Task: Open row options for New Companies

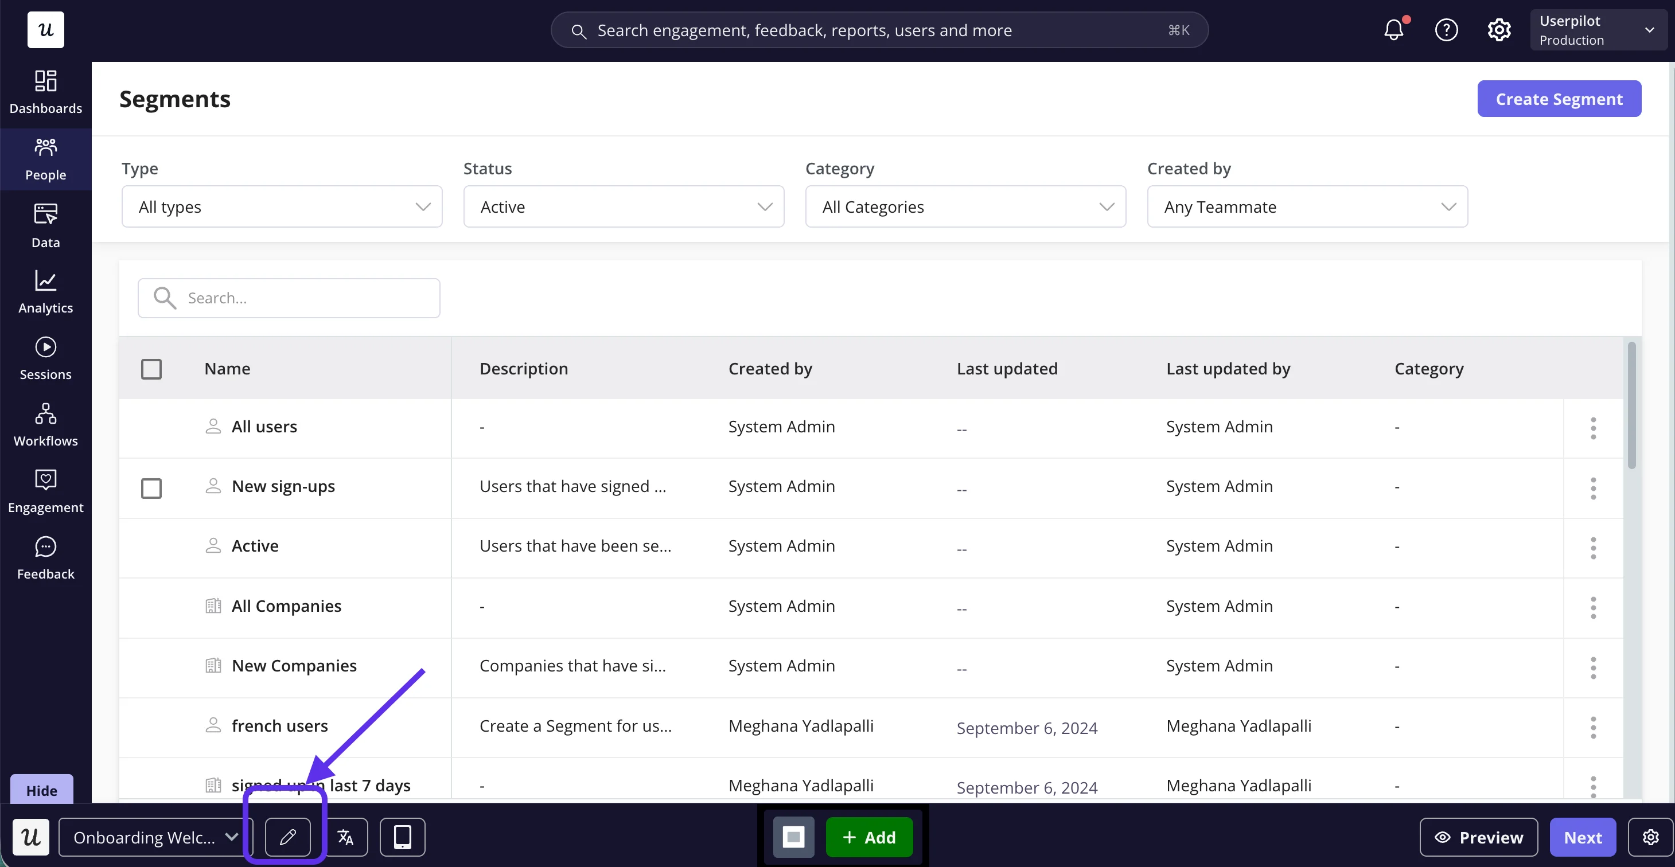Action: [x=1593, y=667]
